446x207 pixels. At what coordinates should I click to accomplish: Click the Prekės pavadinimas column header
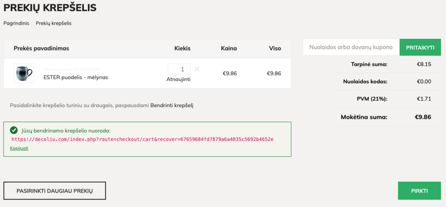coord(41,48)
